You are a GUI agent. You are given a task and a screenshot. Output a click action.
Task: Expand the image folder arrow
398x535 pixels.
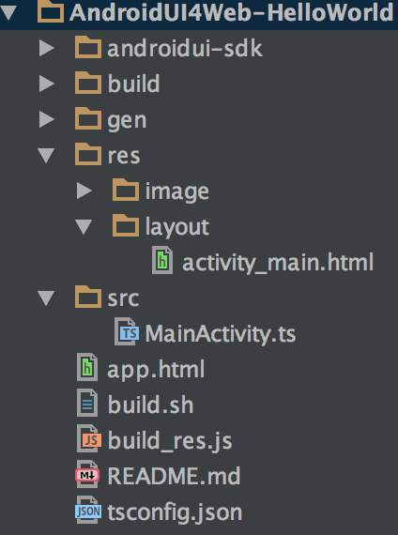point(84,191)
